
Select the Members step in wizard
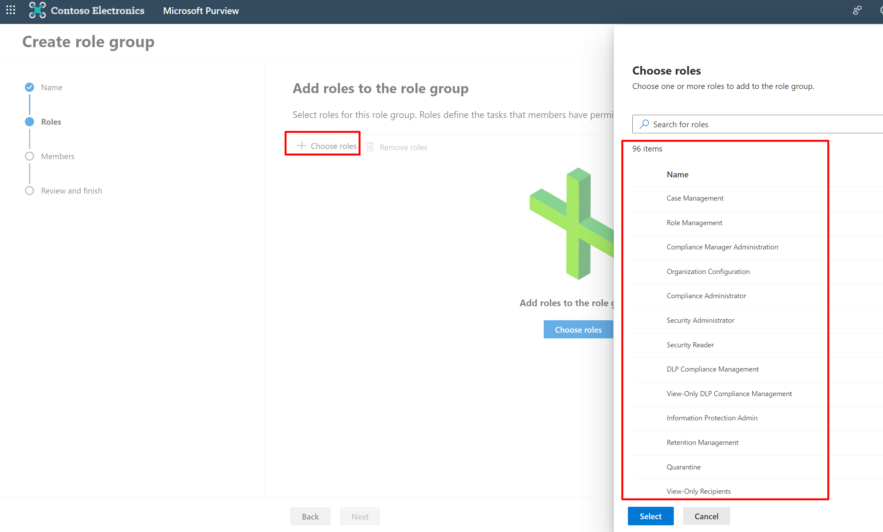click(x=57, y=156)
